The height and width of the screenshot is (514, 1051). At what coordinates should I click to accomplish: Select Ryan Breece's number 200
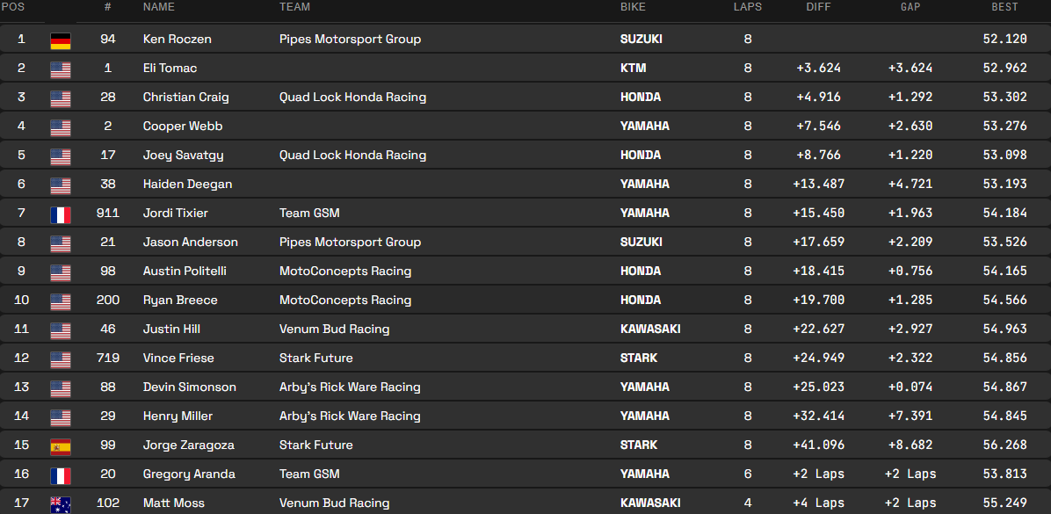pyautogui.click(x=107, y=300)
